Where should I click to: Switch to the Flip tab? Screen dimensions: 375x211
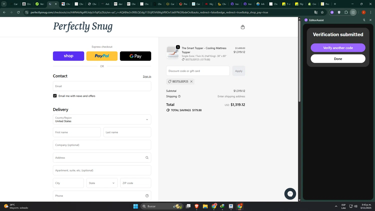coord(299,4)
